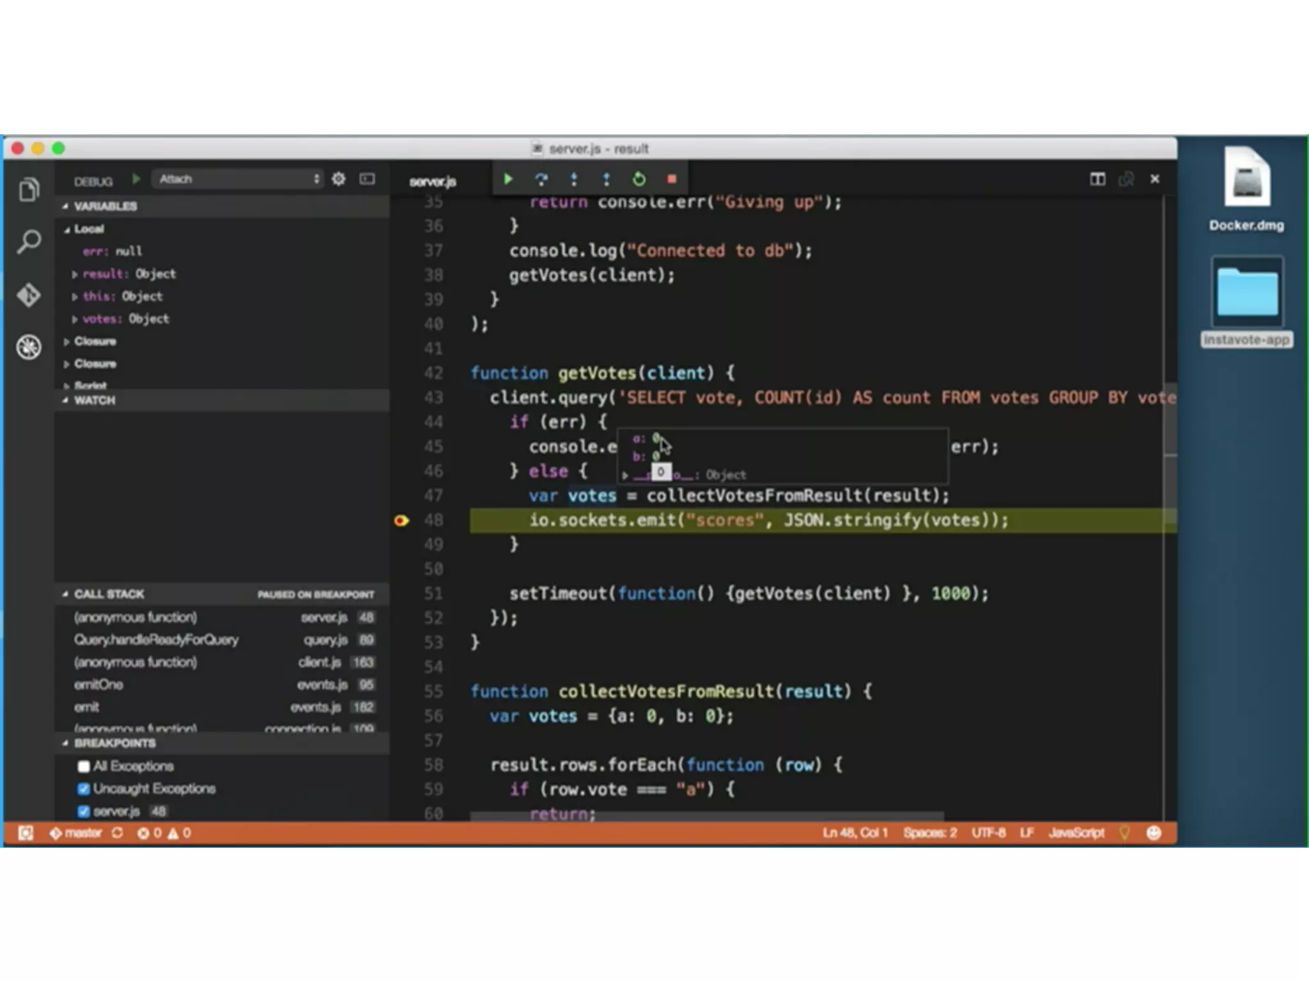Expand the result Object variable
This screenshot has width=1309, height=982.
tap(75, 274)
